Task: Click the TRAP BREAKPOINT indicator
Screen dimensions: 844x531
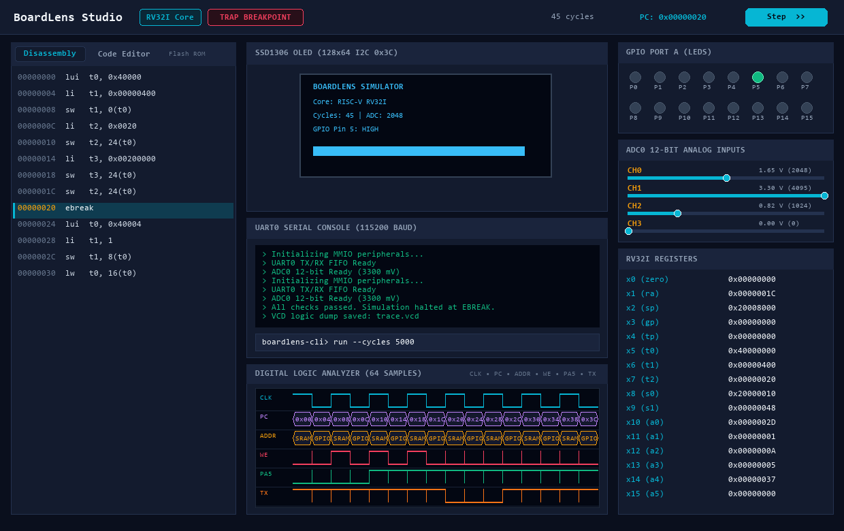Action: (x=255, y=17)
